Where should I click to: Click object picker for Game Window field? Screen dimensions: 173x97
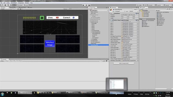click(x=138, y=41)
